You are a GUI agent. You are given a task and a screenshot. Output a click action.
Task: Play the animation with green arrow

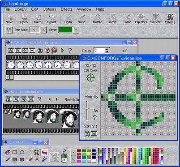[62, 50]
